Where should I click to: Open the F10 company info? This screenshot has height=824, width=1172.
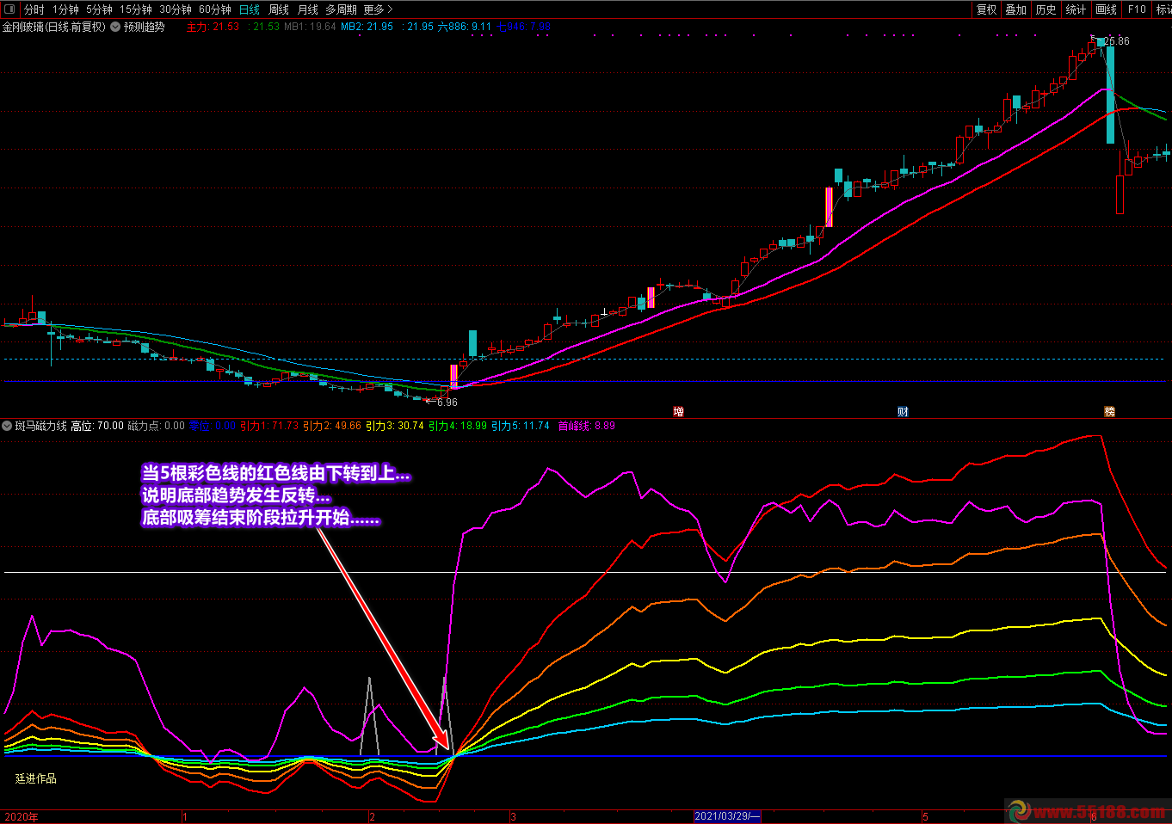tap(1137, 9)
